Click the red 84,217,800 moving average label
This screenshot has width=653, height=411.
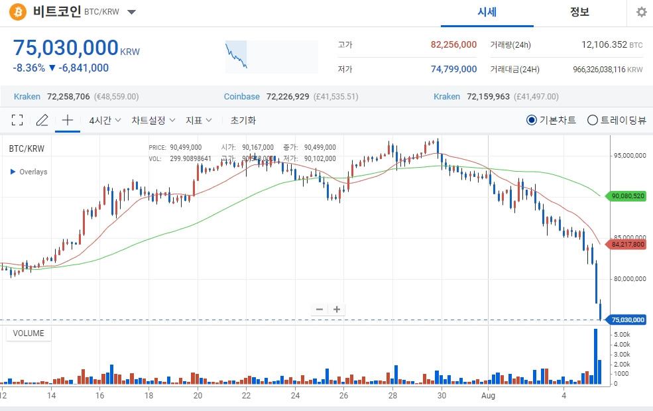coord(626,245)
